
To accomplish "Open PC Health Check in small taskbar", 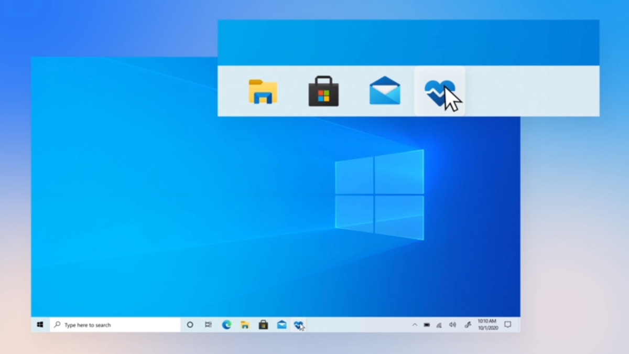I will 299,325.
